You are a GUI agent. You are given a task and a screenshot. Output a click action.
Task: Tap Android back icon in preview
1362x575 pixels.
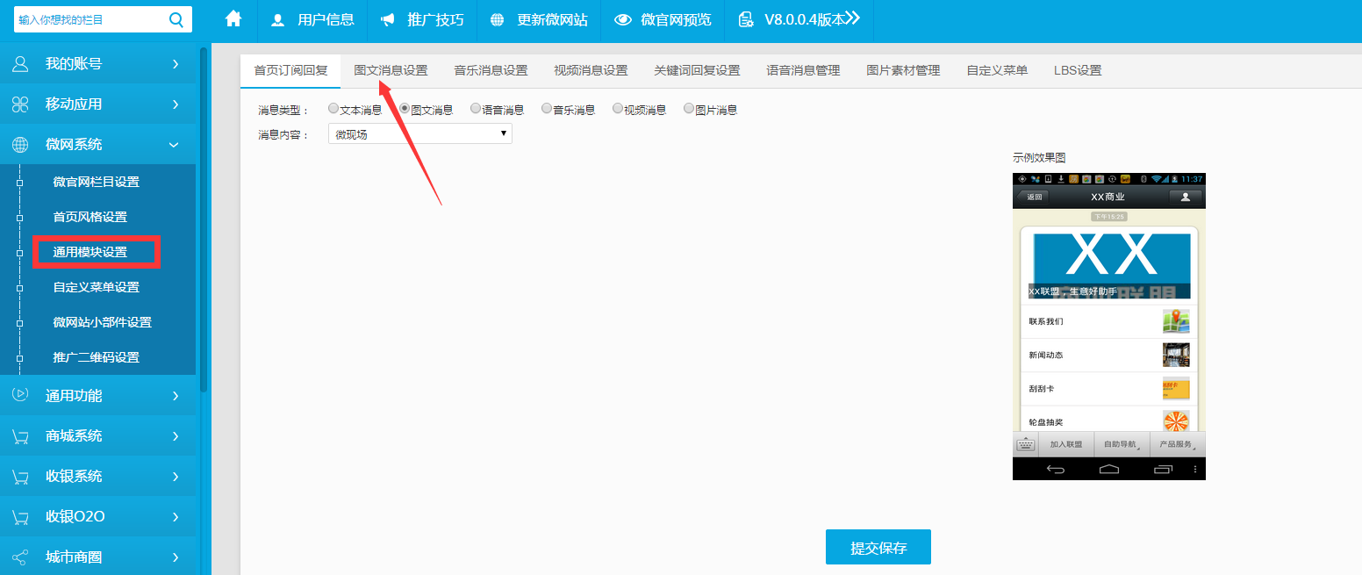click(x=1056, y=470)
